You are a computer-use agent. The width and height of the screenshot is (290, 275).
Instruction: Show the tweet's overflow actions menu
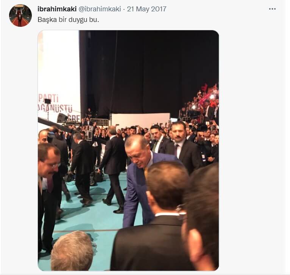click(272, 9)
